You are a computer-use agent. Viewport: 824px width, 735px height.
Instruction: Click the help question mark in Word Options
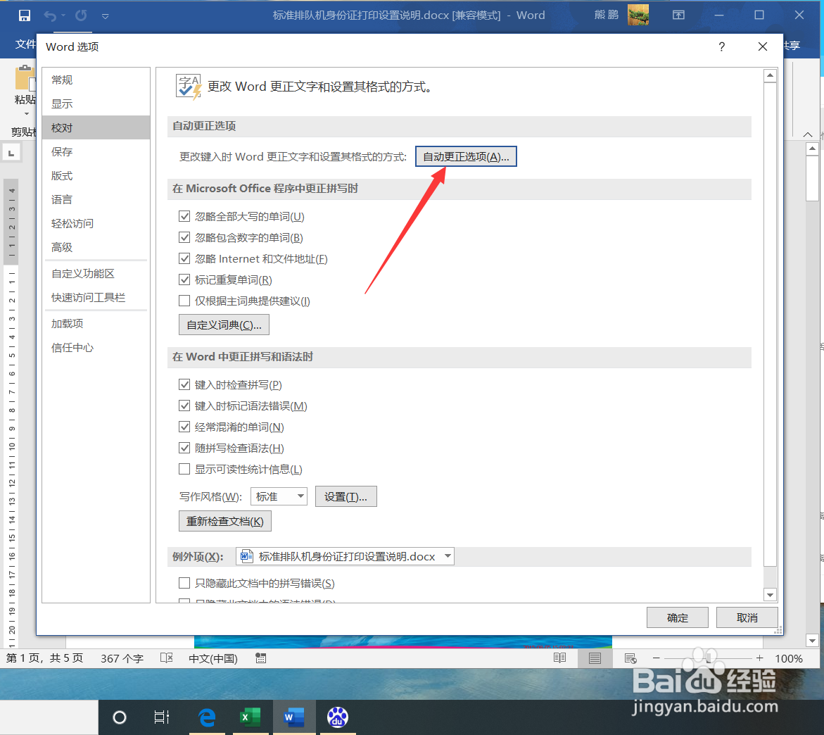click(721, 46)
